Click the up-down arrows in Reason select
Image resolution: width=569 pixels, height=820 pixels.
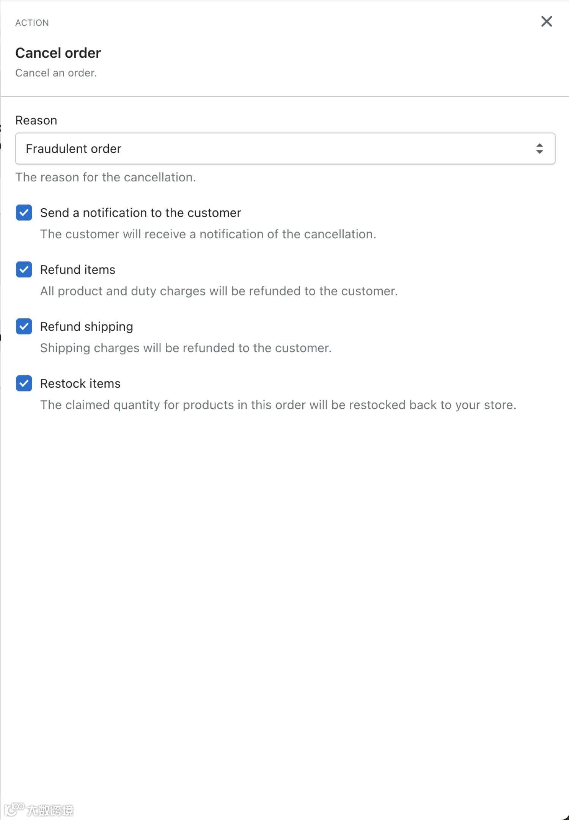539,148
